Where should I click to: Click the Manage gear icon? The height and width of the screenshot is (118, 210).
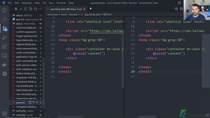coord(4,113)
